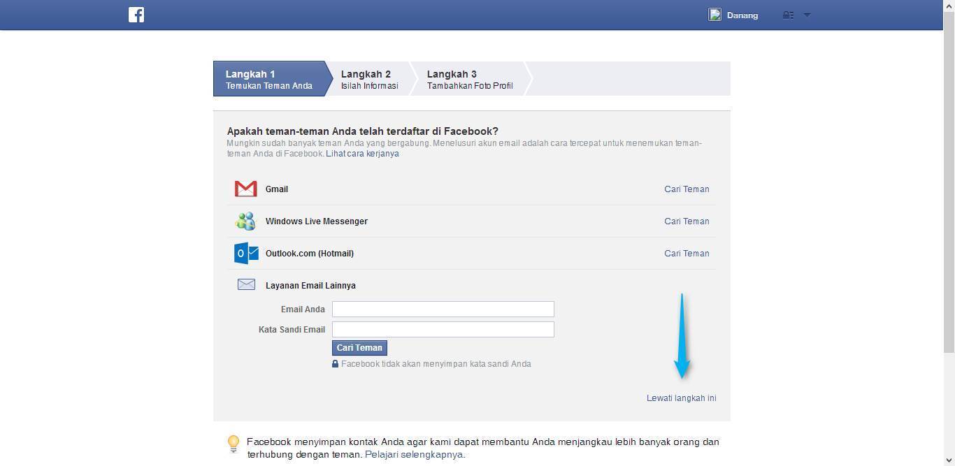Click the page vertical scrollbar
The image size is (955, 466).
949,181
